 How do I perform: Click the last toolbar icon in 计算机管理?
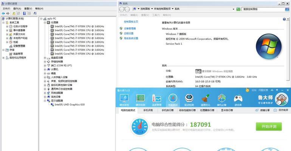coord(35,13)
